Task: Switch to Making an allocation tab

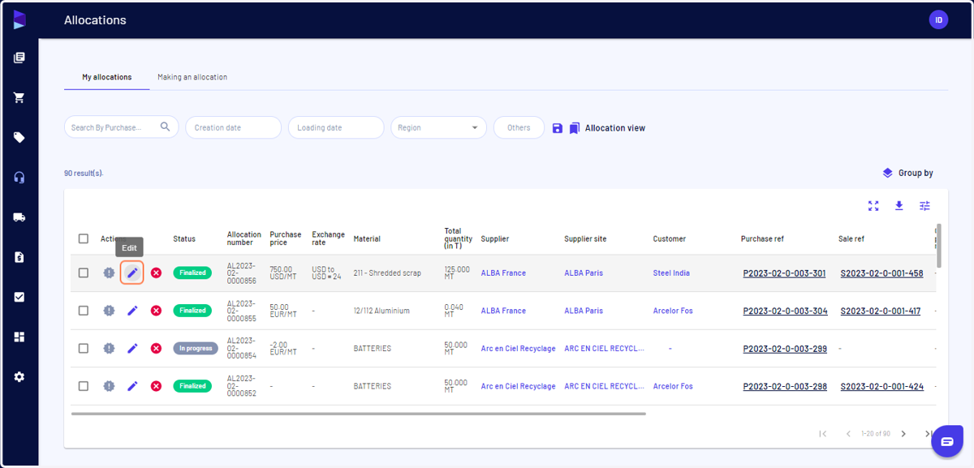Action: (192, 77)
